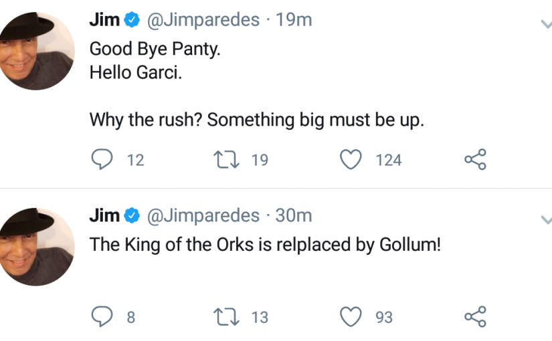This screenshot has height=341, width=552.
Task: Click the name Jim on second tweet
Action: point(104,215)
